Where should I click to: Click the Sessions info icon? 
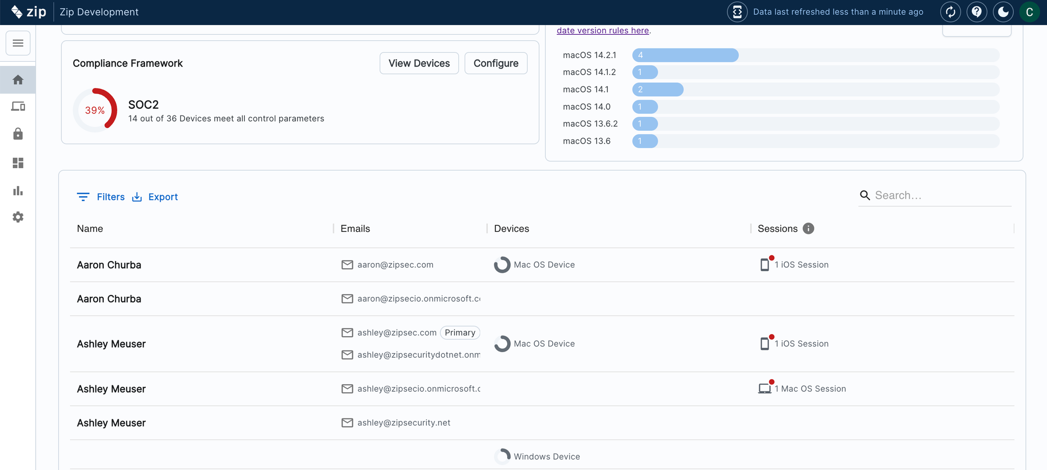pos(808,228)
